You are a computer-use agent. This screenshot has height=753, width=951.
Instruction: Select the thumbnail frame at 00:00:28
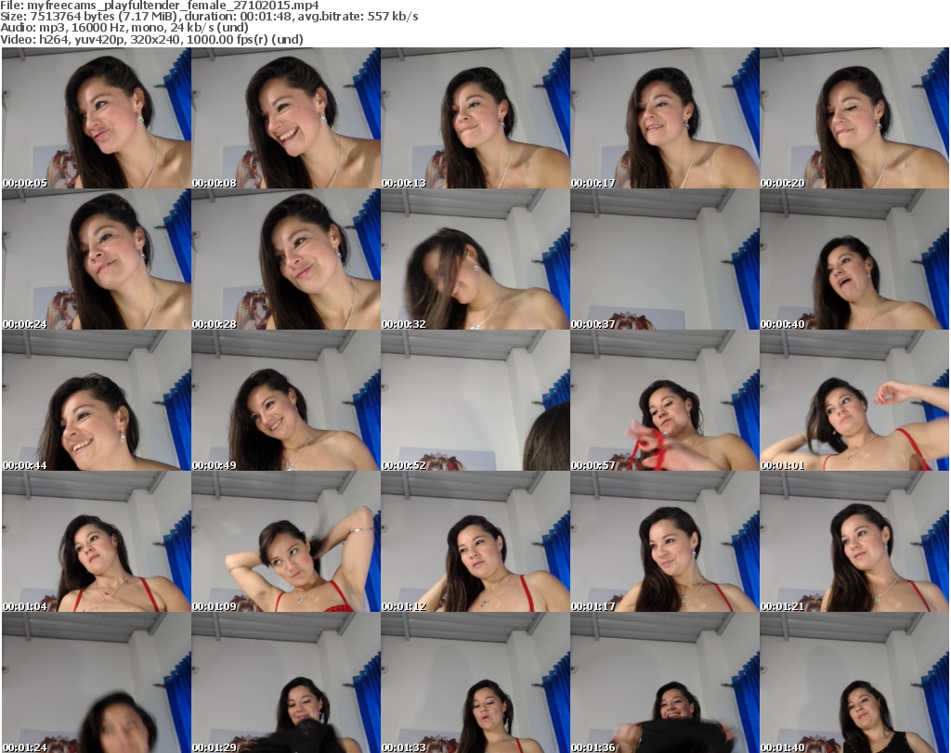(x=286, y=259)
